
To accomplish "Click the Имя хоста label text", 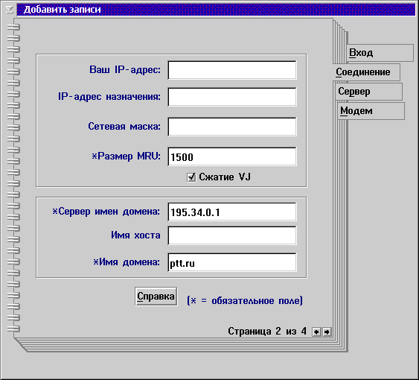I will (135, 235).
